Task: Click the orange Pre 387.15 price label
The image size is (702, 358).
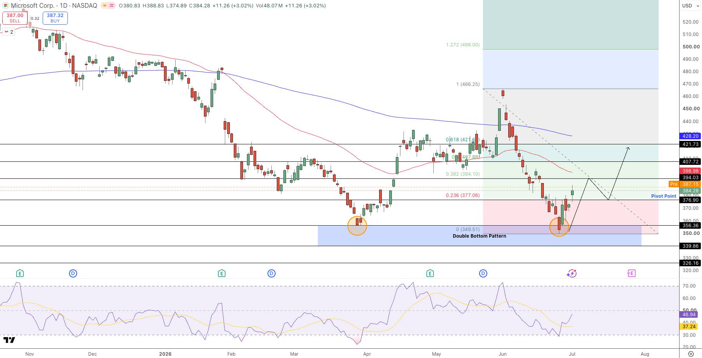Action: tap(685, 184)
